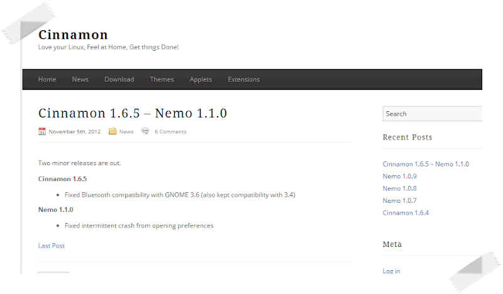
Task: Open the Cinnamon 1.6.5 – Nemo 1.1.0 post title
Action: [x=132, y=113]
